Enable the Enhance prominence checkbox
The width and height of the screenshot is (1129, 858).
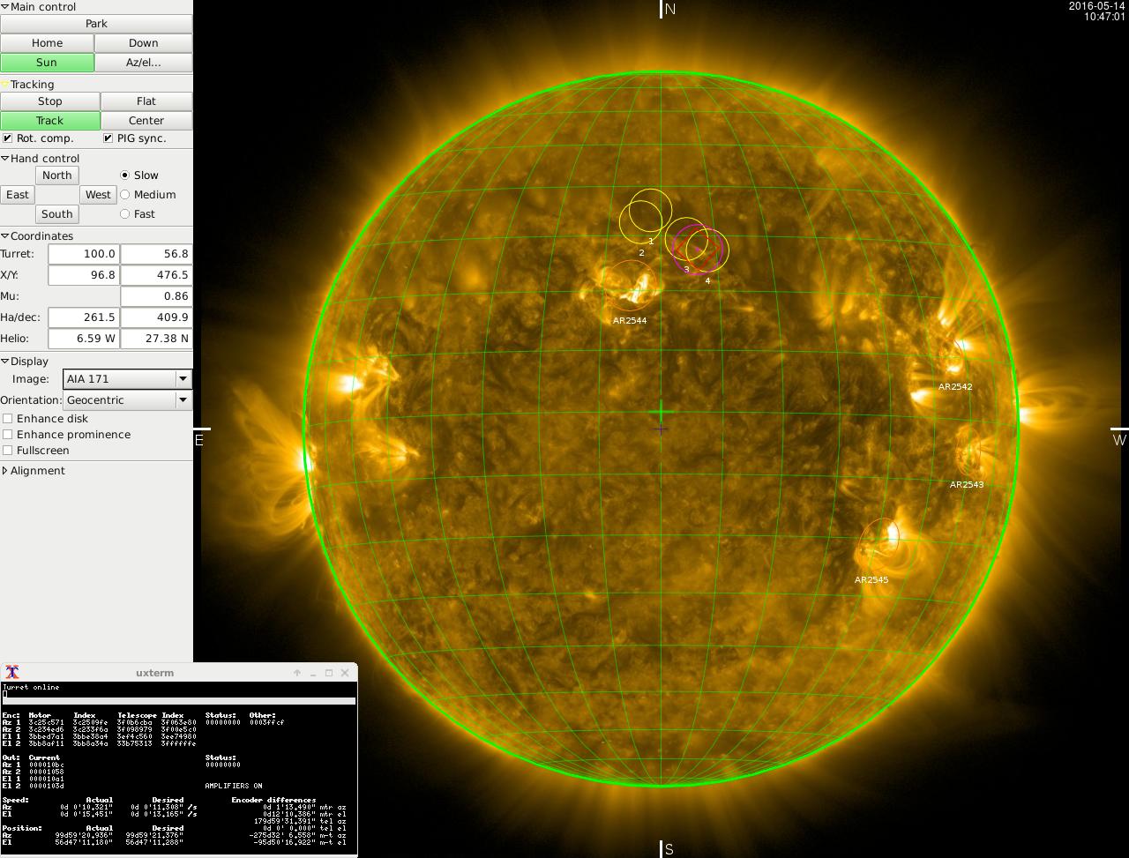(8, 435)
